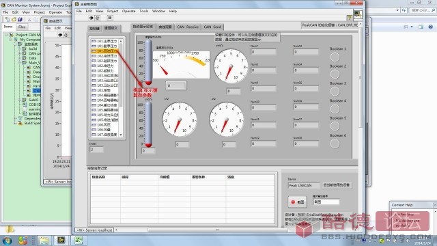The height and width of the screenshot is (246, 437).
Task: Click the Peak USBCAN device field
Action: pyautogui.click(x=304, y=185)
